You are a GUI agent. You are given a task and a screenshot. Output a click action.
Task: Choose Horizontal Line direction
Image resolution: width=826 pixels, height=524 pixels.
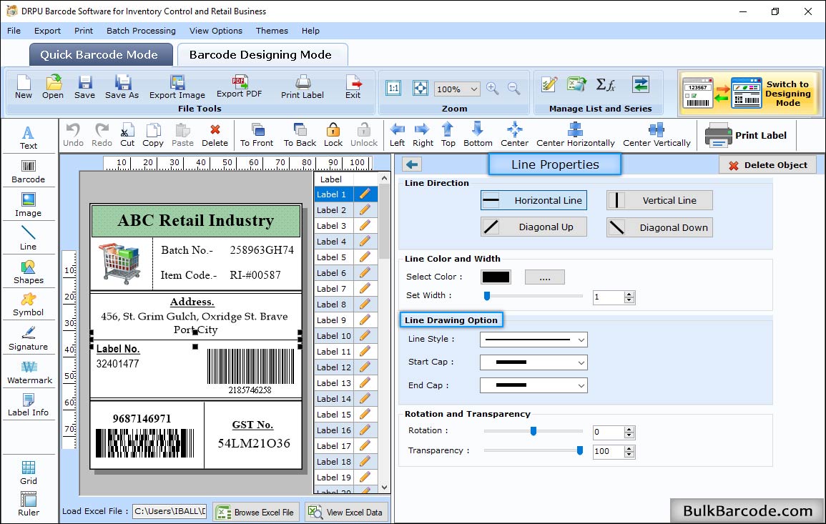pyautogui.click(x=534, y=200)
